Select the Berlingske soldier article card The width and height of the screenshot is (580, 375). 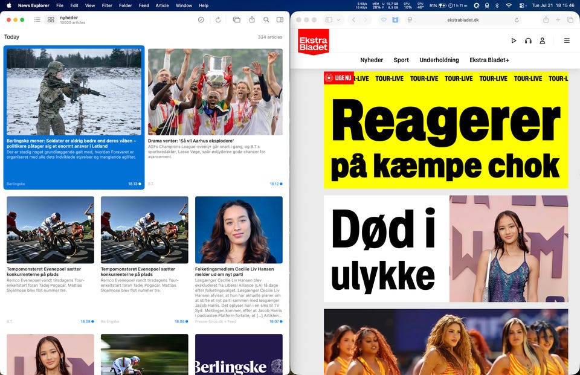(x=74, y=117)
